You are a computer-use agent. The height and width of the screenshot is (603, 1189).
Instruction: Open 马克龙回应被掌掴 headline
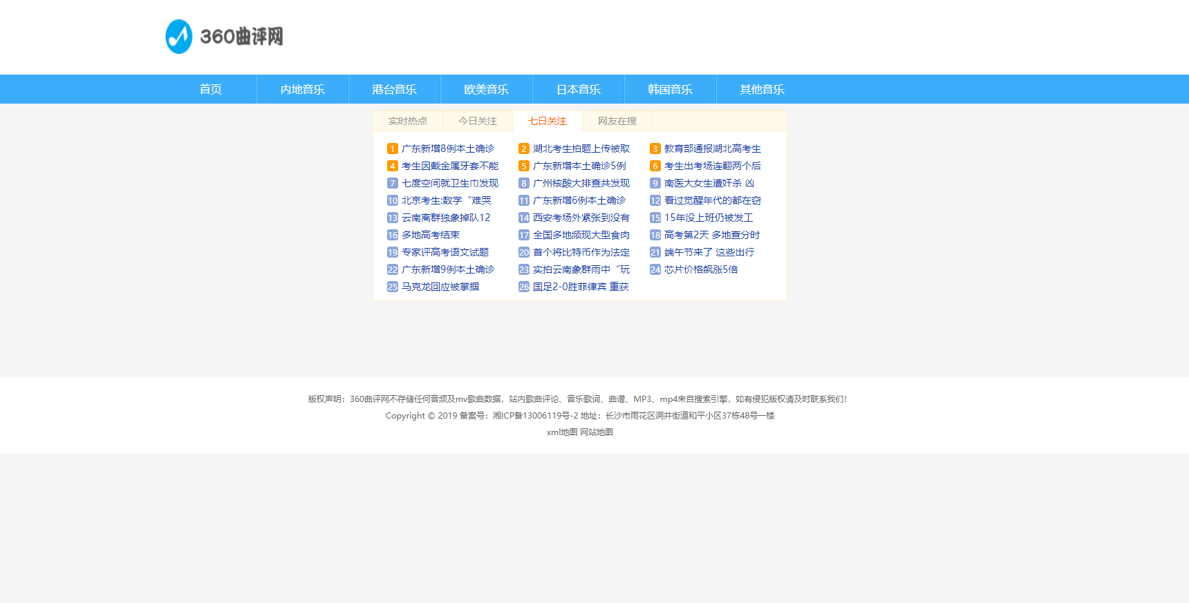(x=440, y=287)
